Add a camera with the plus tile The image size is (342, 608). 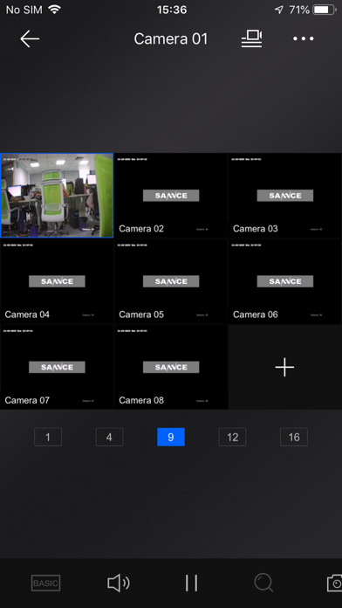[x=284, y=367]
